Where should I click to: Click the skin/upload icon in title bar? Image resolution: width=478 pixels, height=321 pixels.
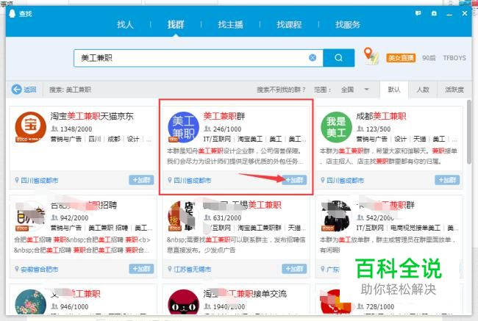click(x=434, y=13)
